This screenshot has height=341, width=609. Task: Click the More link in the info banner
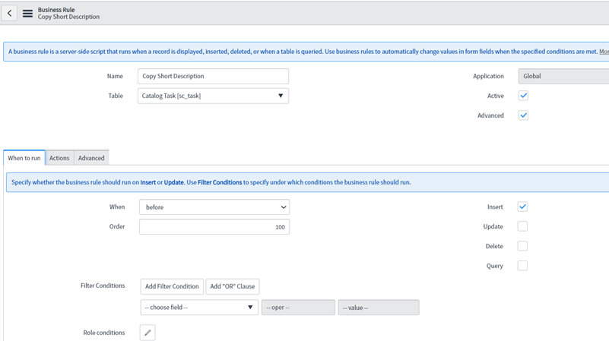[x=604, y=52]
